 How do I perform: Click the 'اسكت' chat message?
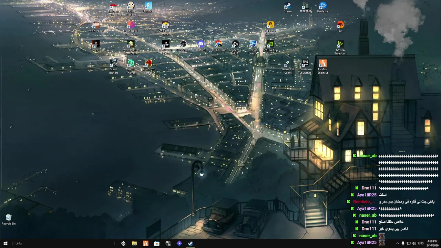tap(382, 195)
